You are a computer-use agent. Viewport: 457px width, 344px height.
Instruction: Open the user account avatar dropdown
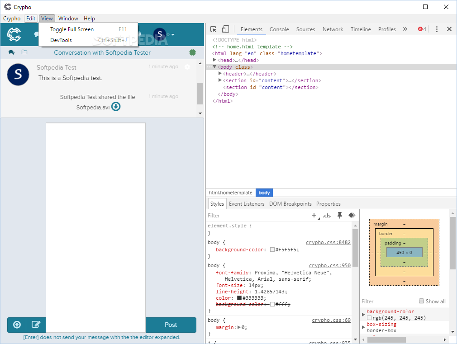164,35
